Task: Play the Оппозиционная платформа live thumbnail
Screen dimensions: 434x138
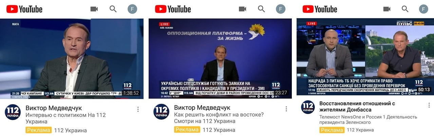Action: 220,59
